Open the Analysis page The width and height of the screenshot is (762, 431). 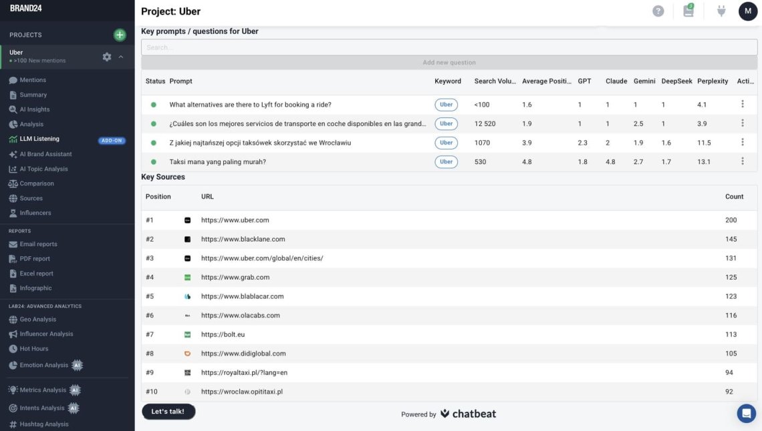[31, 124]
